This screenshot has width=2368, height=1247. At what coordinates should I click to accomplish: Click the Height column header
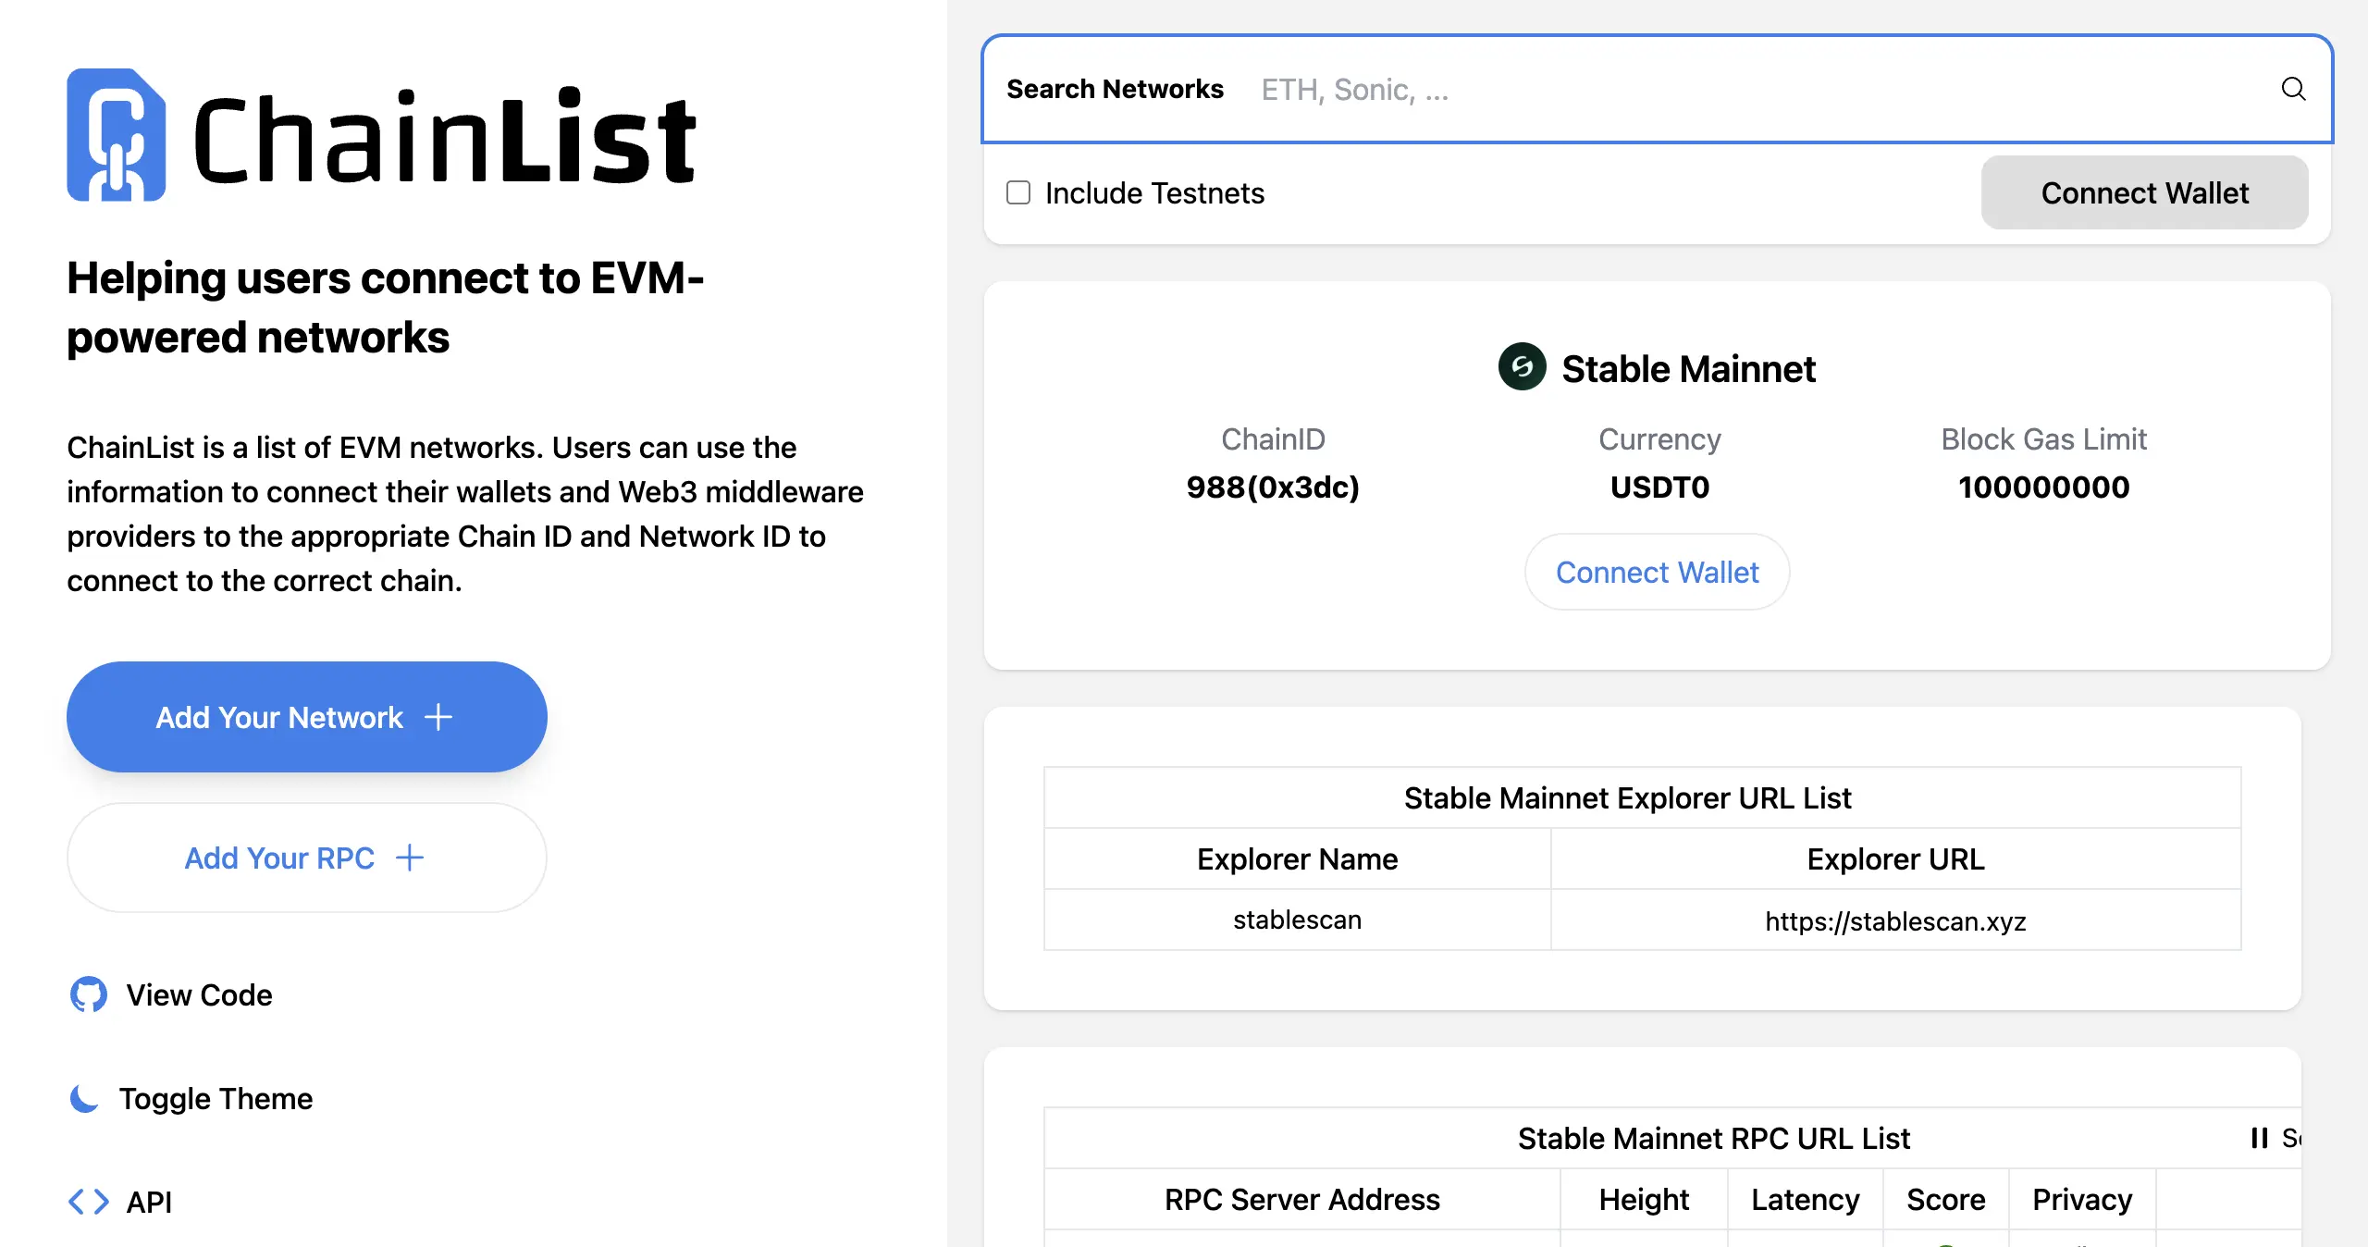tap(1644, 1199)
